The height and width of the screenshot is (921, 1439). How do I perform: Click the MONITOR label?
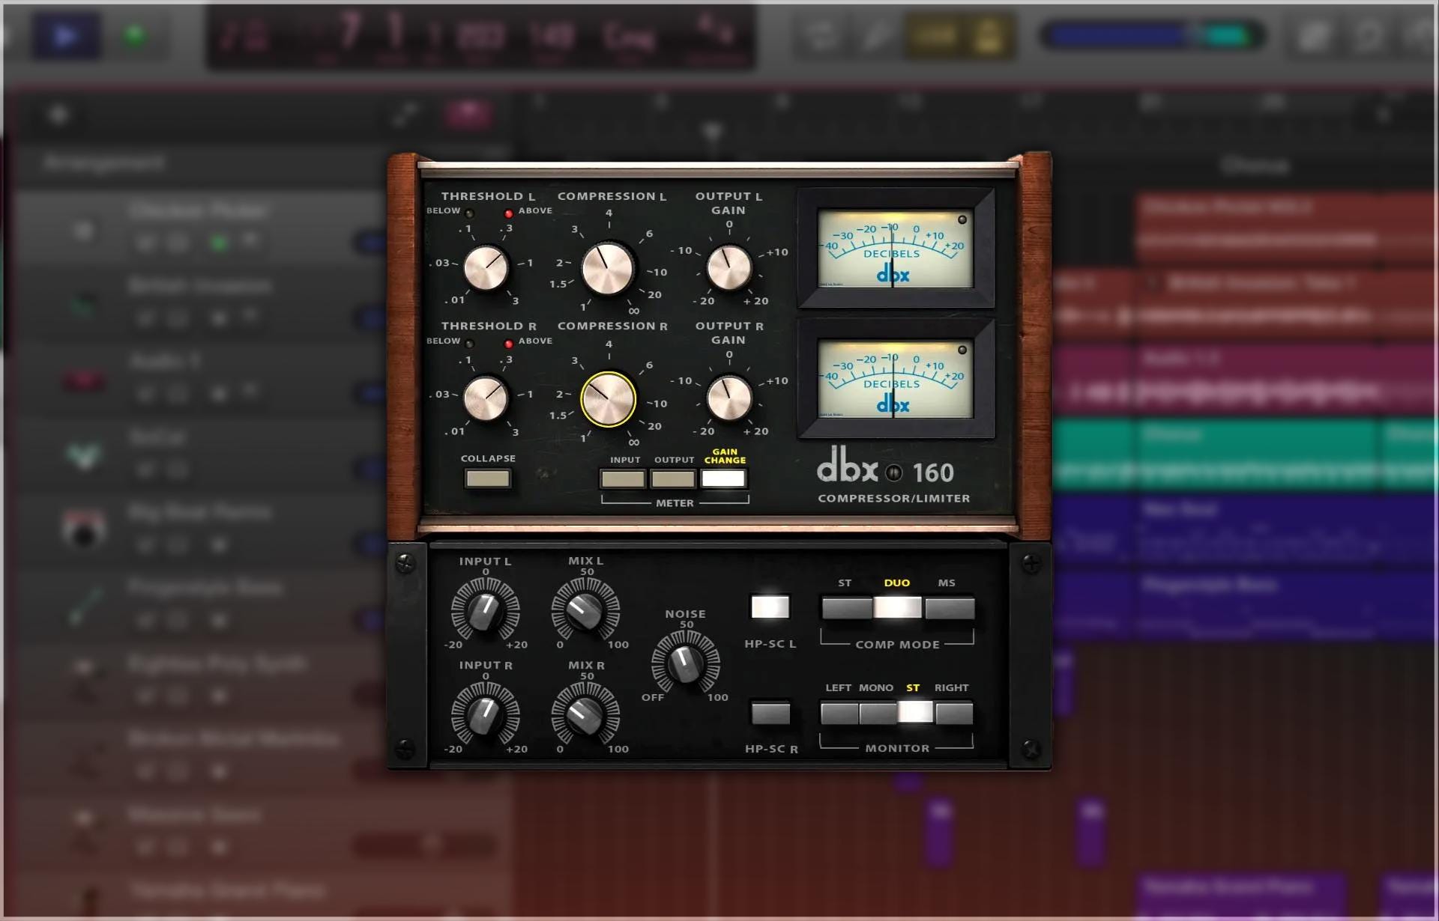[x=897, y=749]
